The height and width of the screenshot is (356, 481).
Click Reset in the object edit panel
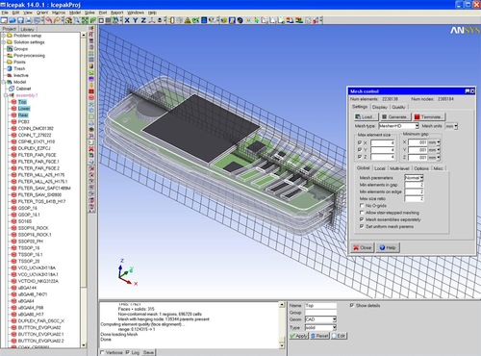pos(319,336)
